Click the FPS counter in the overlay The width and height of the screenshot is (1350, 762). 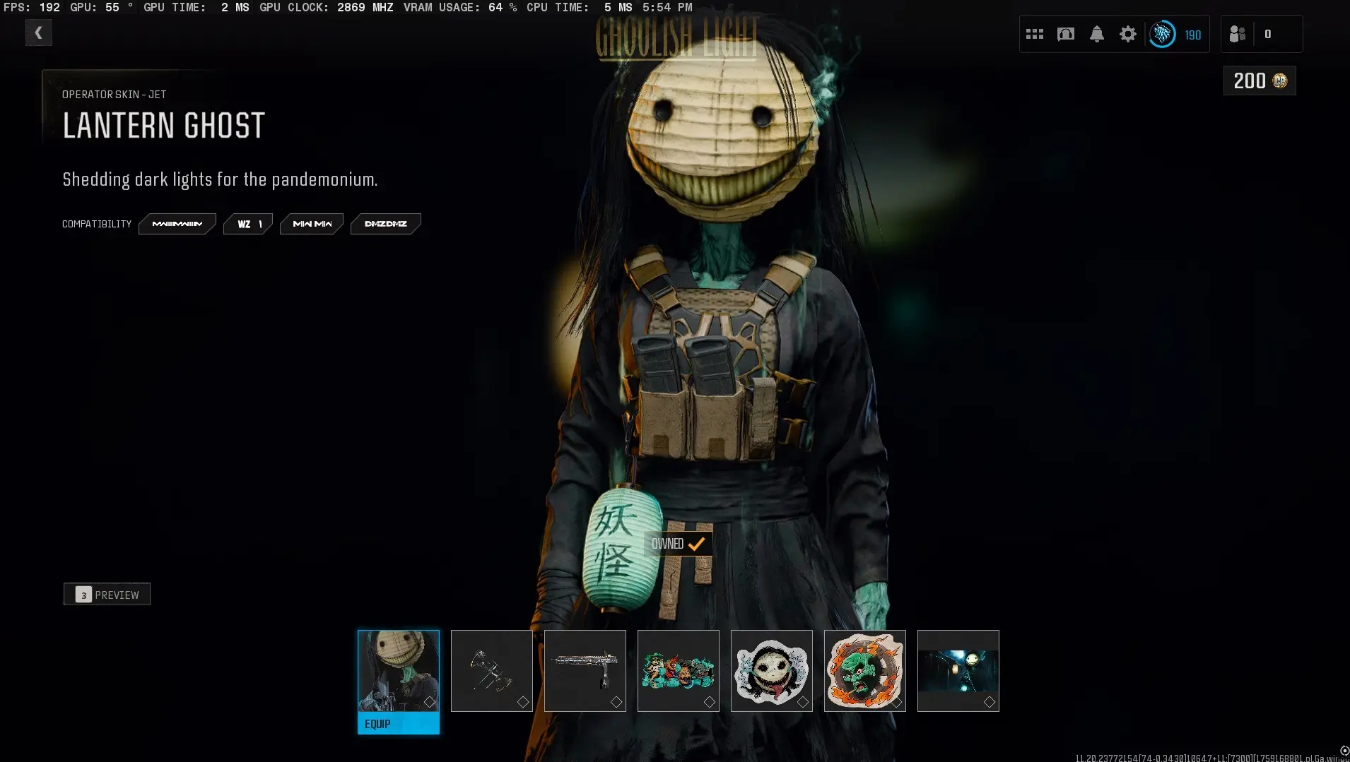32,7
